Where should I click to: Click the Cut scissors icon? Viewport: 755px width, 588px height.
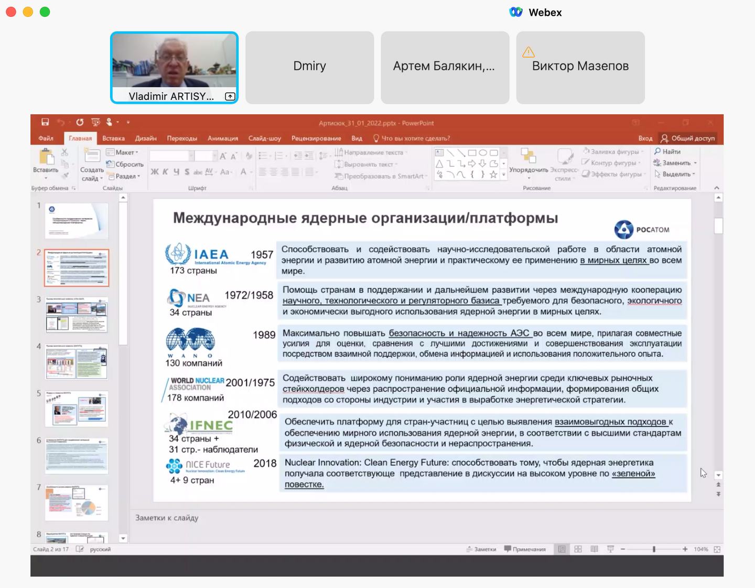coord(64,152)
